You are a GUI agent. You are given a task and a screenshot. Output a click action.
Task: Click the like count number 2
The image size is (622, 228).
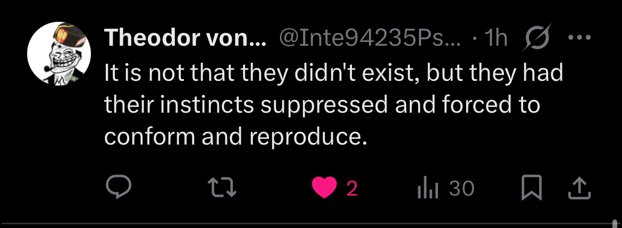(x=351, y=188)
